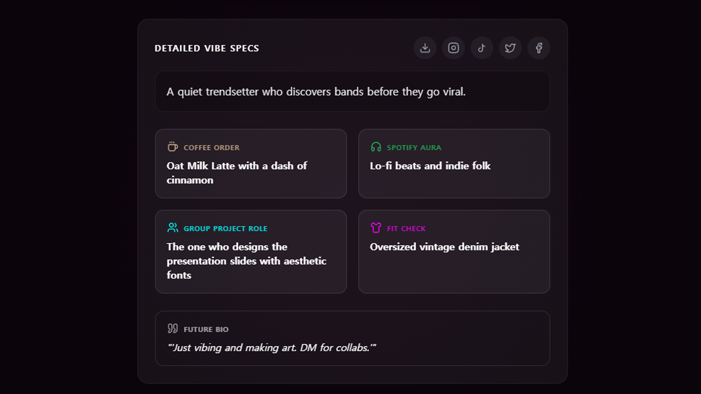Screen dimensions: 701x394
Task: Click the quote marks icon by Future Bio
Action: [x=173, y=328]
